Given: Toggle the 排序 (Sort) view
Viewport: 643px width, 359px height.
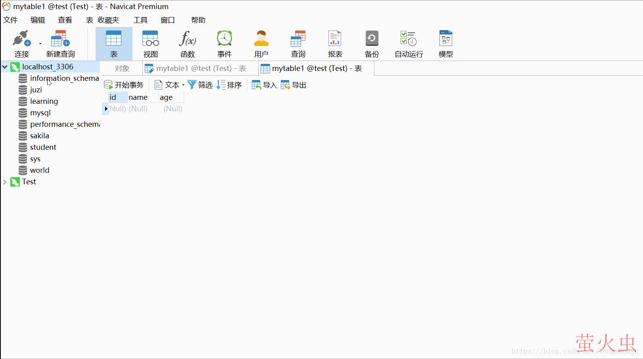Looking at the screenshot, I should coord(229,84).
